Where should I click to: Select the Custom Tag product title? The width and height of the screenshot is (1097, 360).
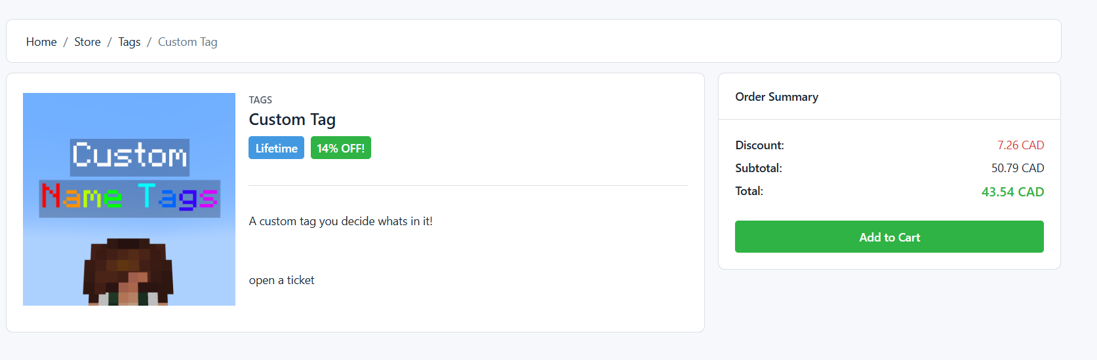click(292, 120)
